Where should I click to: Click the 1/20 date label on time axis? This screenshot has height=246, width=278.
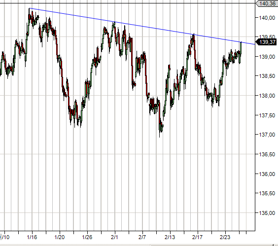60,237
